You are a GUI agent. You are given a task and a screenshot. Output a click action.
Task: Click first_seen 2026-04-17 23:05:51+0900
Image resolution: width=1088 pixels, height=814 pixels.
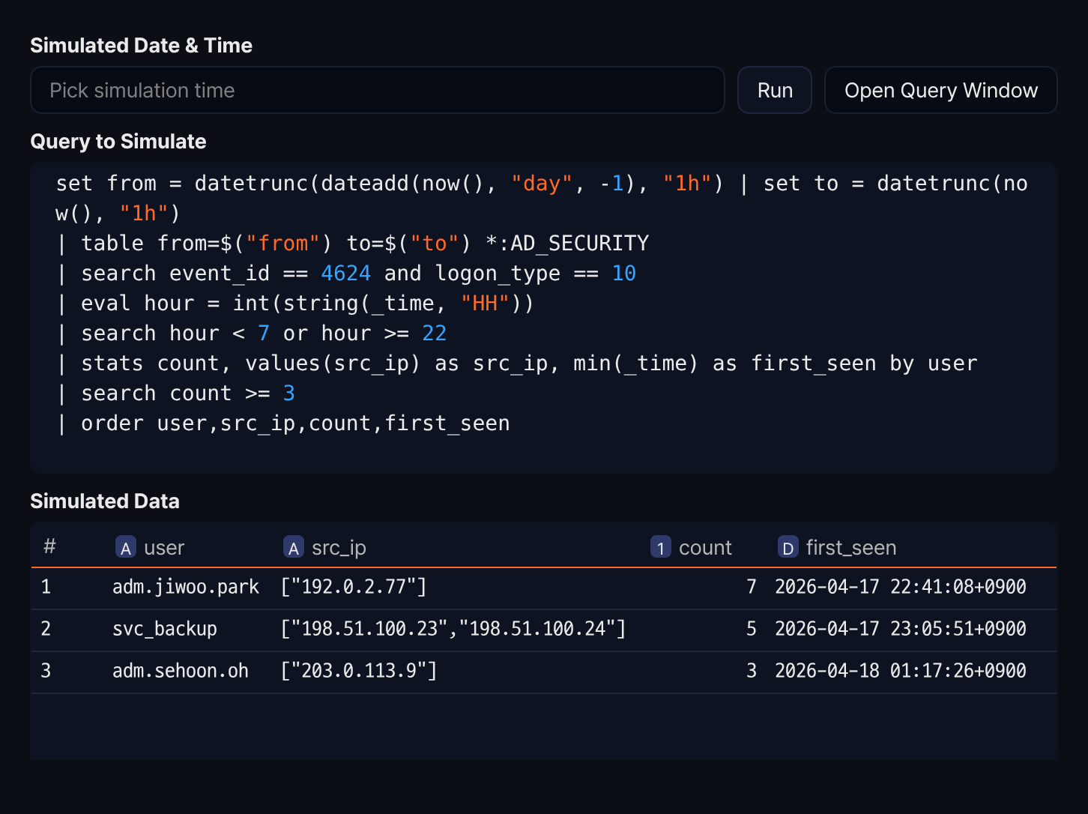coord(901,629)
